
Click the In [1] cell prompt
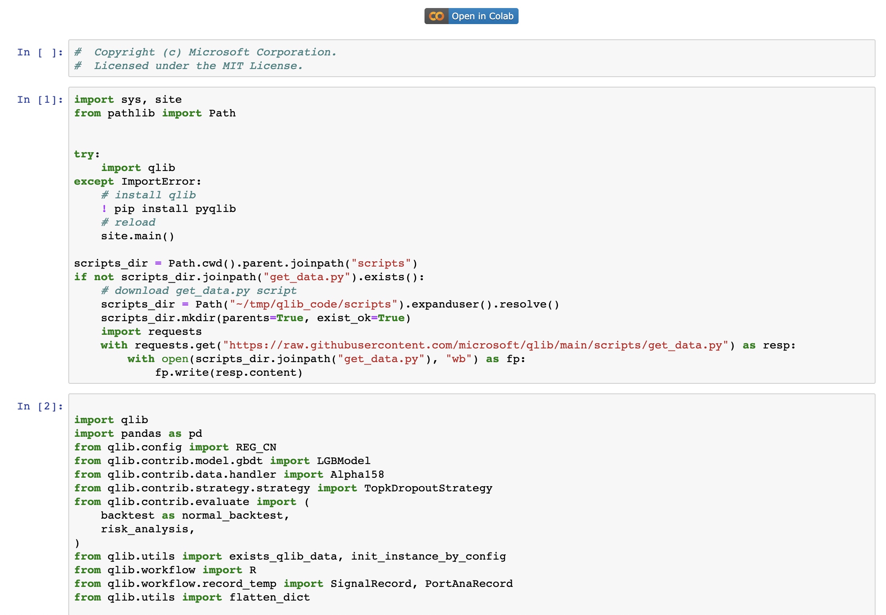(40, 100)
